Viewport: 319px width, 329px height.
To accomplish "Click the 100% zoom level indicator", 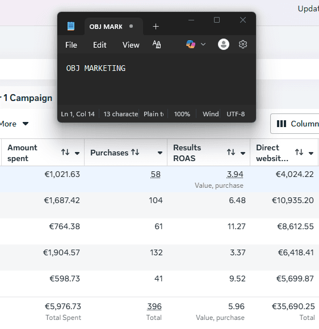I will [182, 114].
